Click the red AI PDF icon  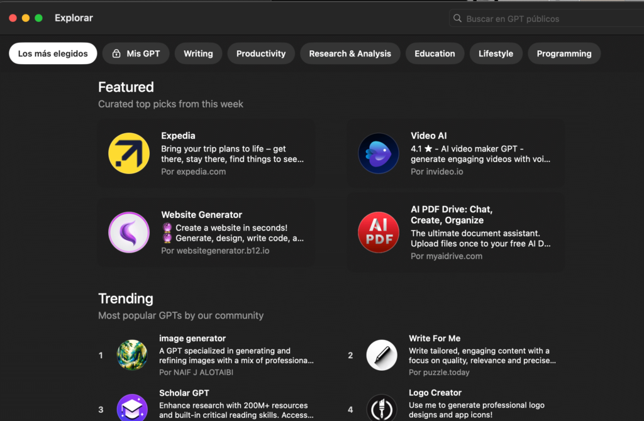coord(378,232)
